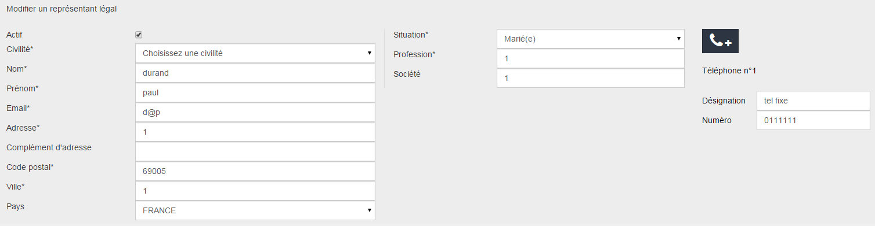Click the Actif label text

(15, 35)
